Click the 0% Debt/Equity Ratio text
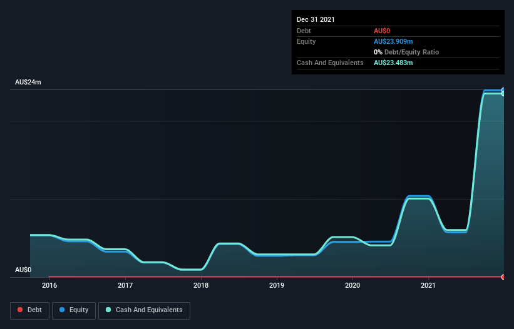Image resolution: width=514 pixels, height=329 pixels. click(x=406, y=52)
